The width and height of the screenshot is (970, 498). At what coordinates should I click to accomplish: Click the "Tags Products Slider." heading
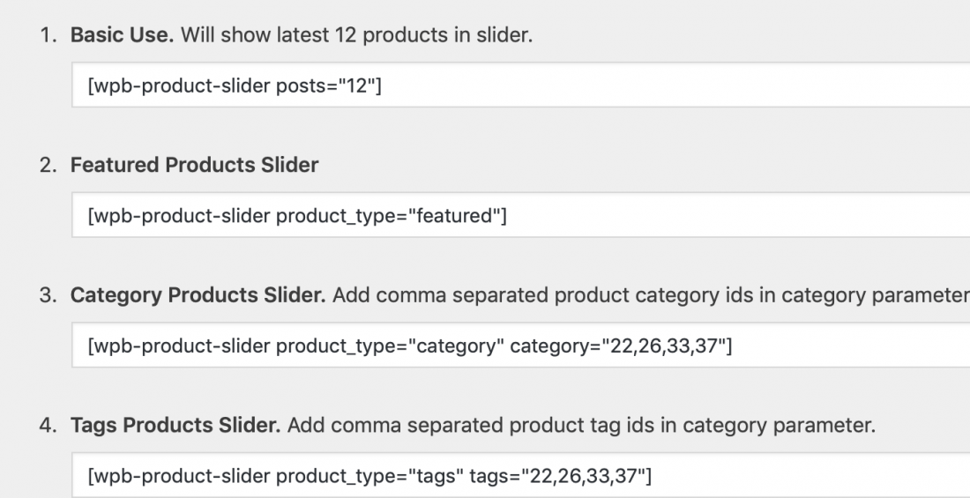175,425
